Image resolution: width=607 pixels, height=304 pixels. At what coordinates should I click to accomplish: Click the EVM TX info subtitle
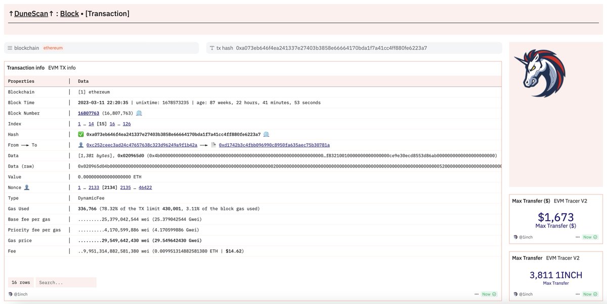[62, 68]
